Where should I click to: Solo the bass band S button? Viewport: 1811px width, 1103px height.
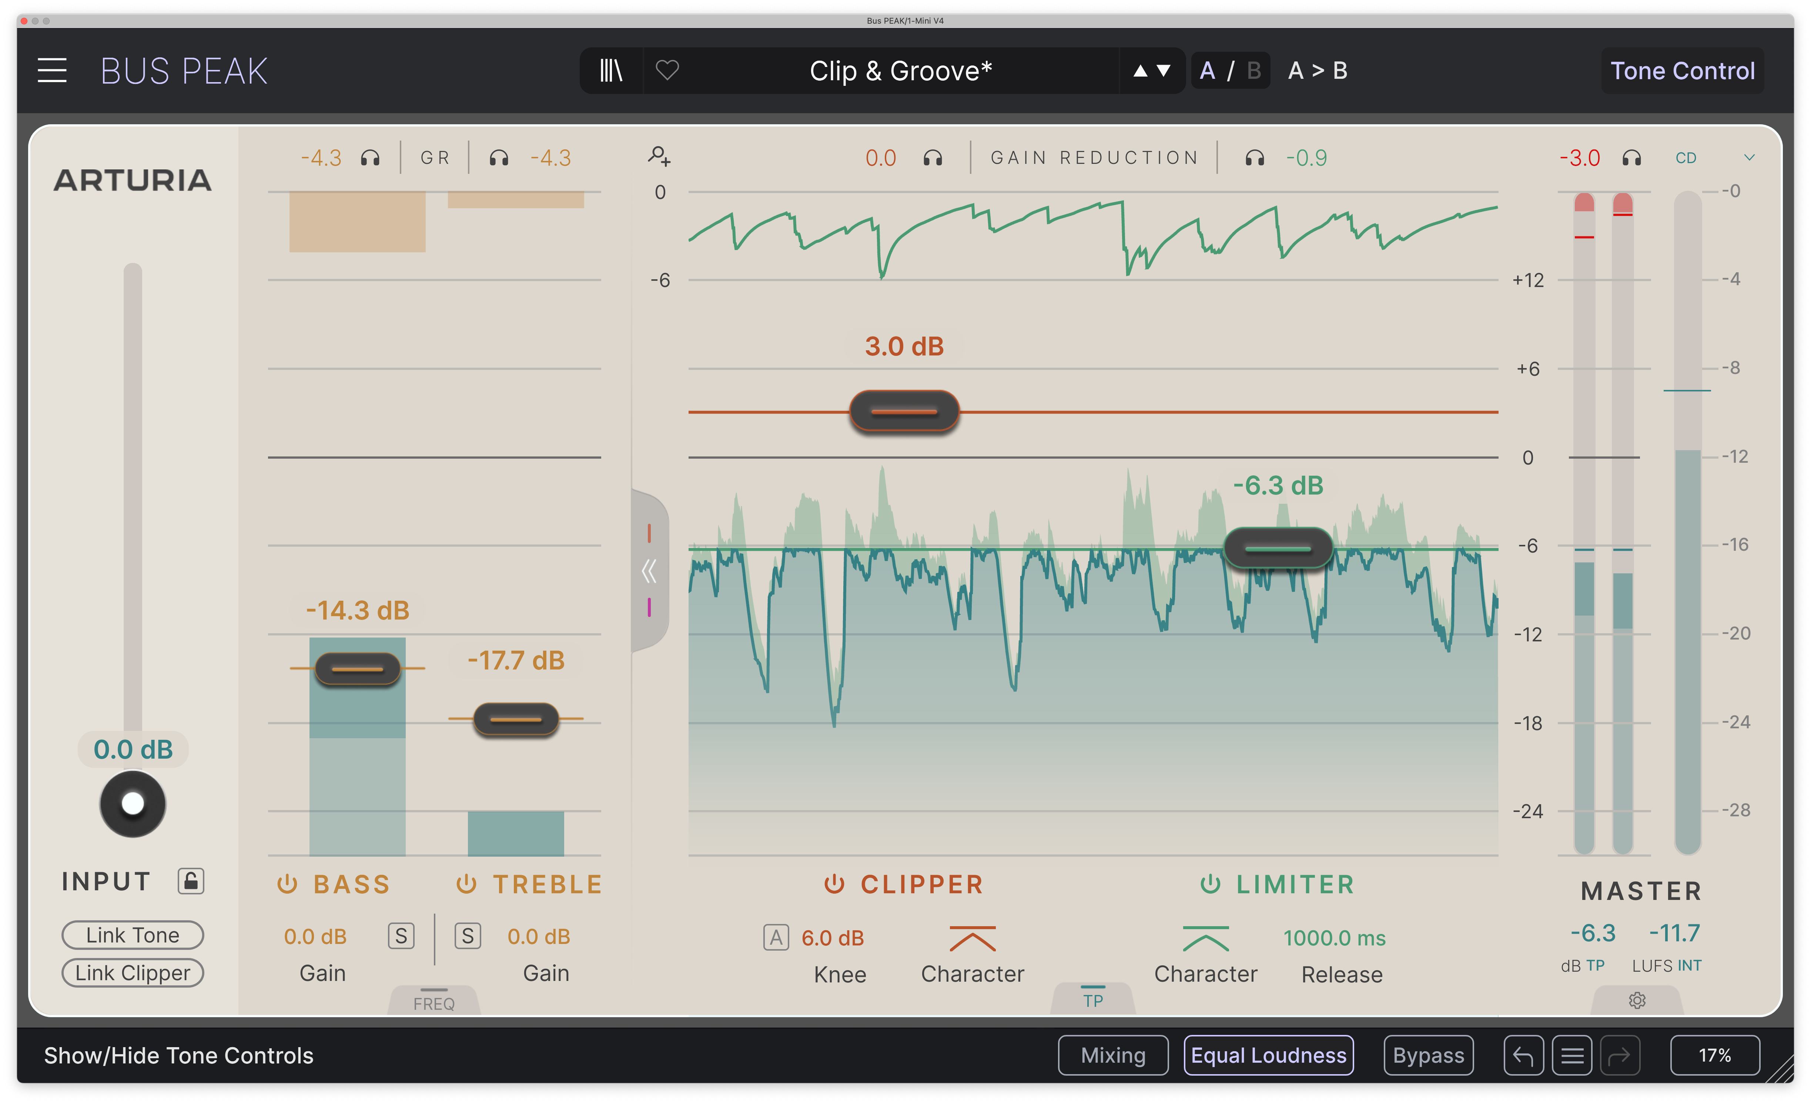401,935
